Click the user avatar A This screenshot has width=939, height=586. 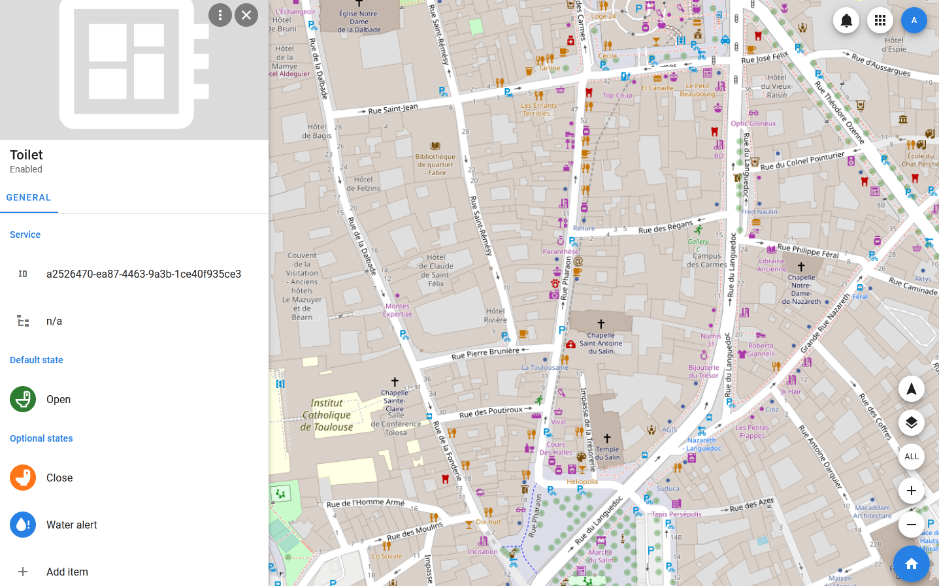[914, 20]
